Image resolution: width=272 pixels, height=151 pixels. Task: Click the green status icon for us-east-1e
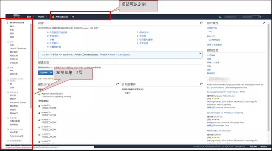click(x=39, y=135)
